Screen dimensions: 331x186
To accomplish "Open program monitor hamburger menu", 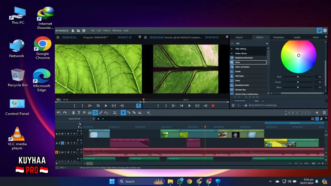I will coord(58,37).
